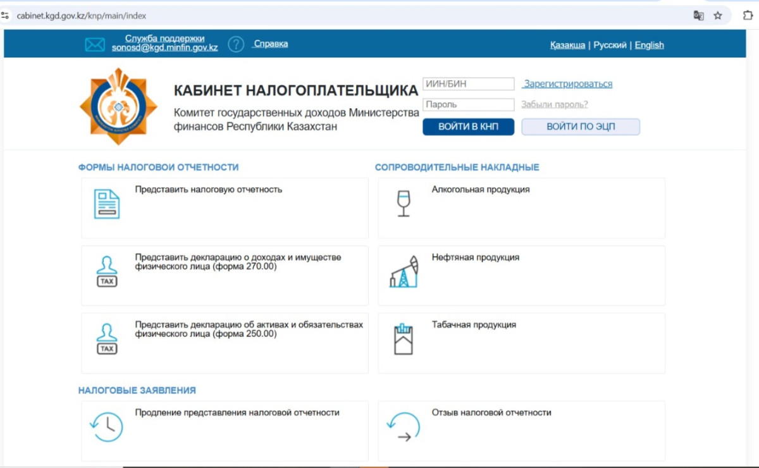Click the circular arrow report withdrawal icon
759x468 pixels.
[403, 427]
